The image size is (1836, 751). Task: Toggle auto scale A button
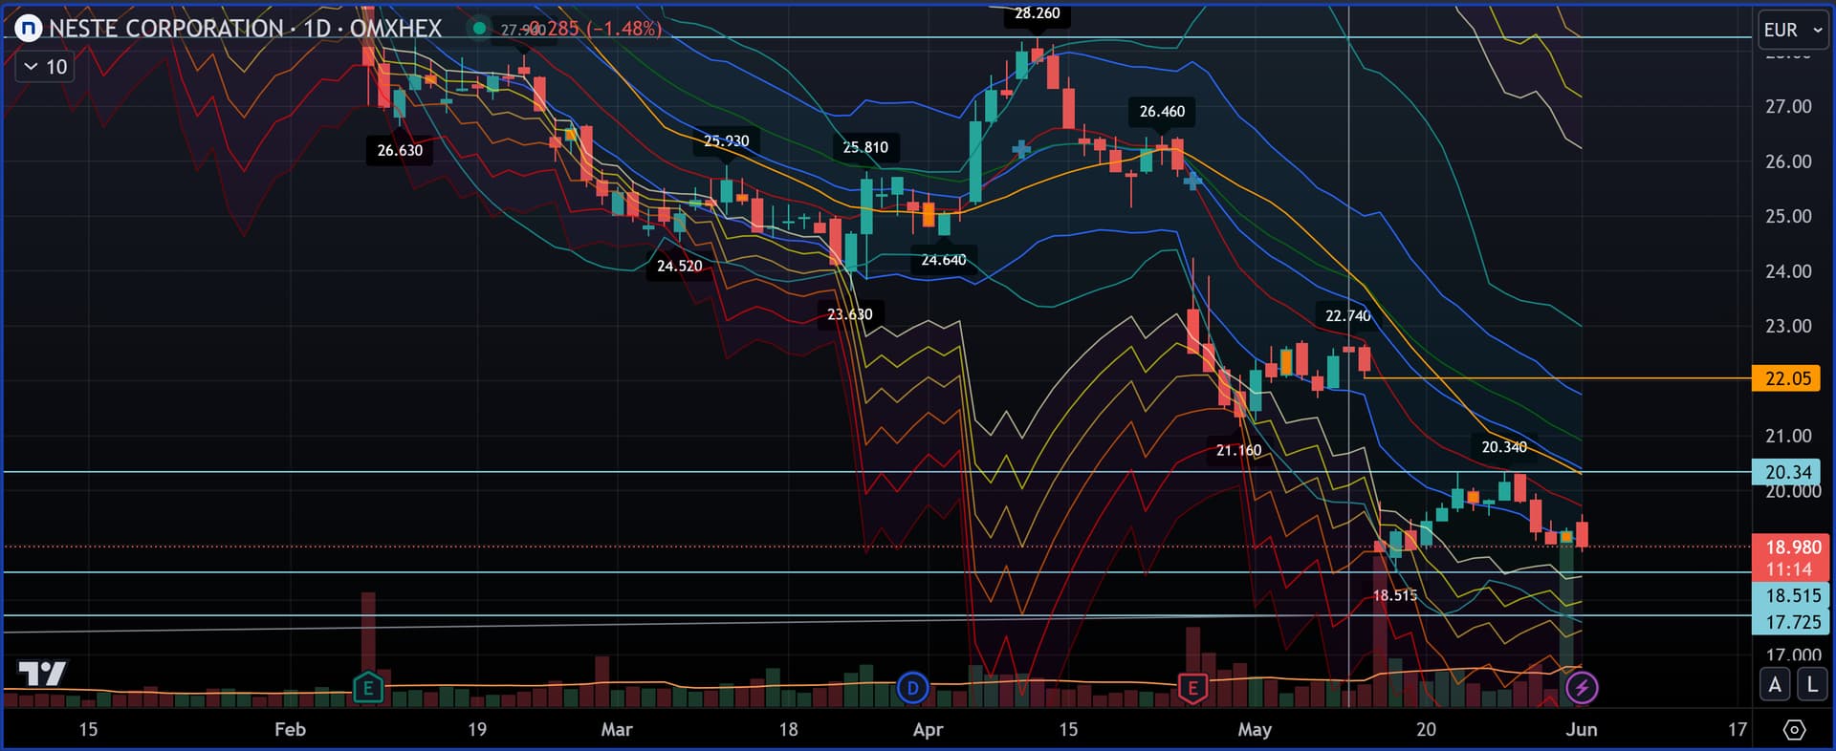(x=1776, y=684)
